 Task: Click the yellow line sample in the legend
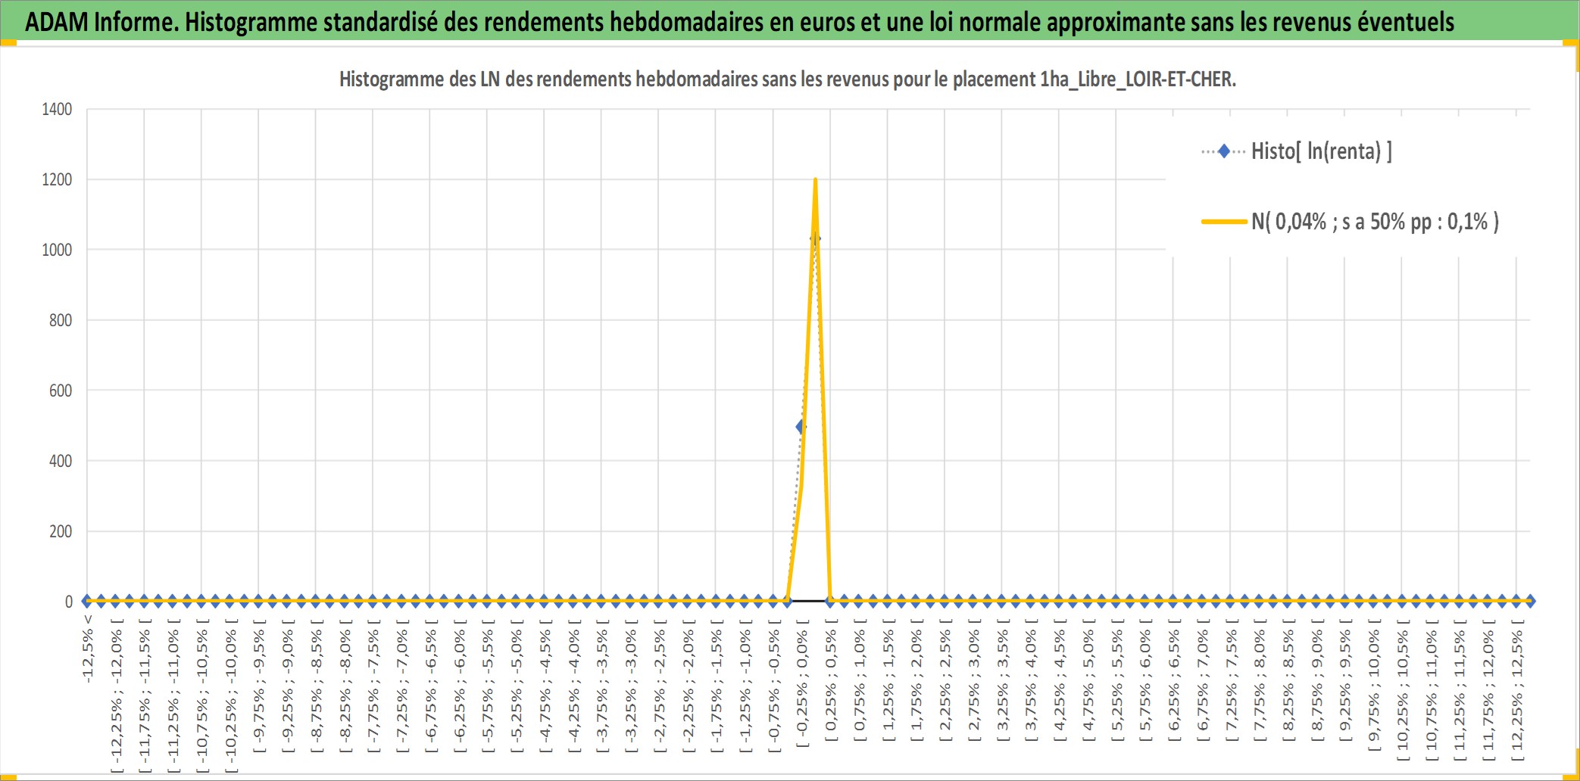click(1224, 222)
